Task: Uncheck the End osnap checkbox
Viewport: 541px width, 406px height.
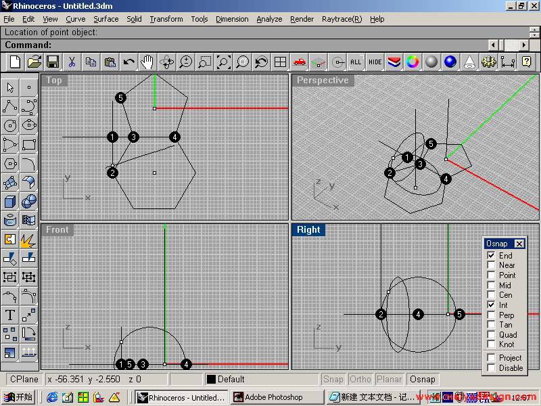Action: [x=492, y=256]
